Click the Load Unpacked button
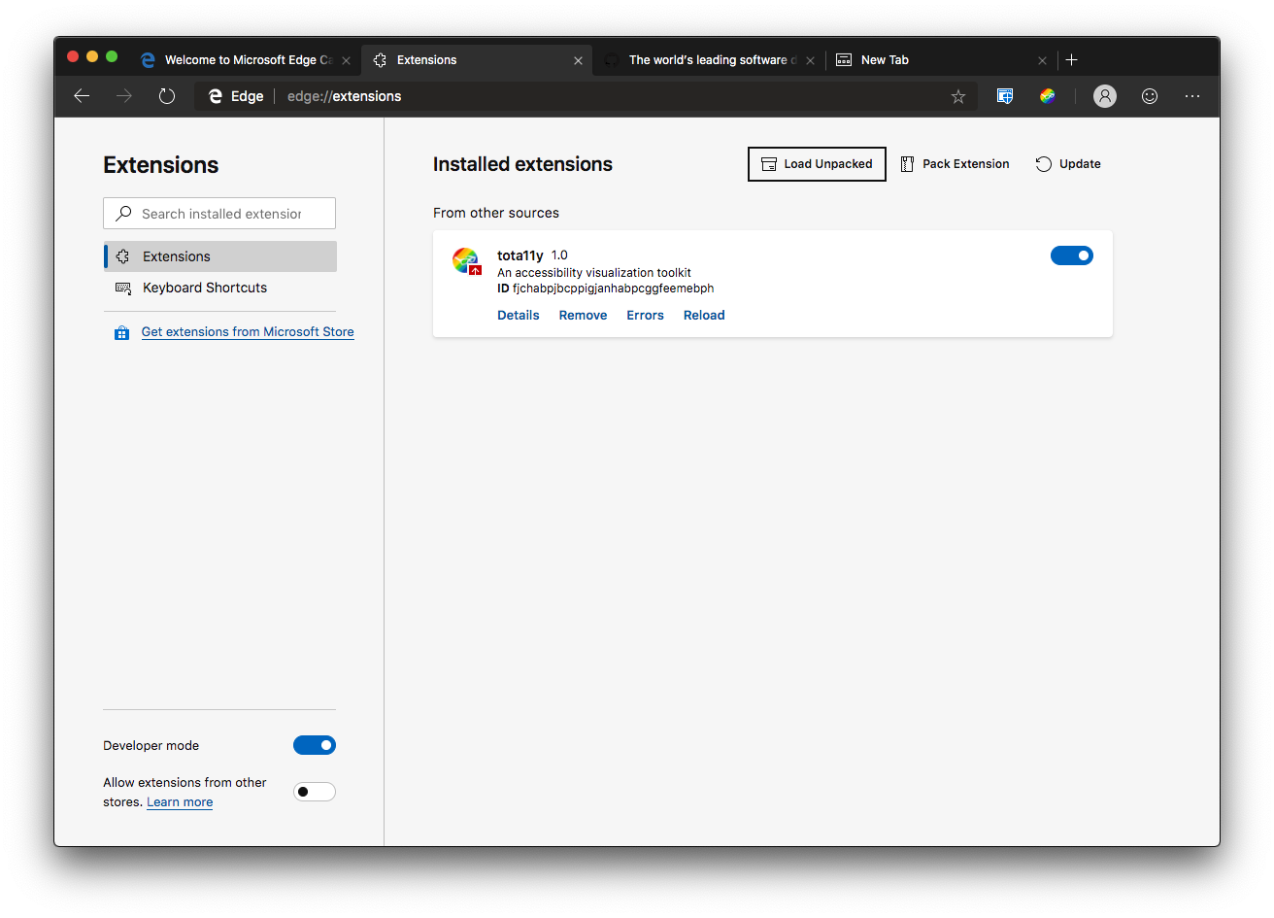The height and width of the screenshot is (918, 1274). pyautogui.click(x=817, y=164)
